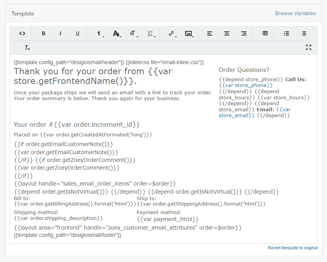327x262 pixels.
Task: Click the getBillingAddress variable text
Action: 75,204
